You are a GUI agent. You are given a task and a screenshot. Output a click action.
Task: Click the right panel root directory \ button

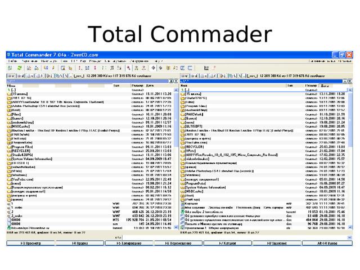240,76
